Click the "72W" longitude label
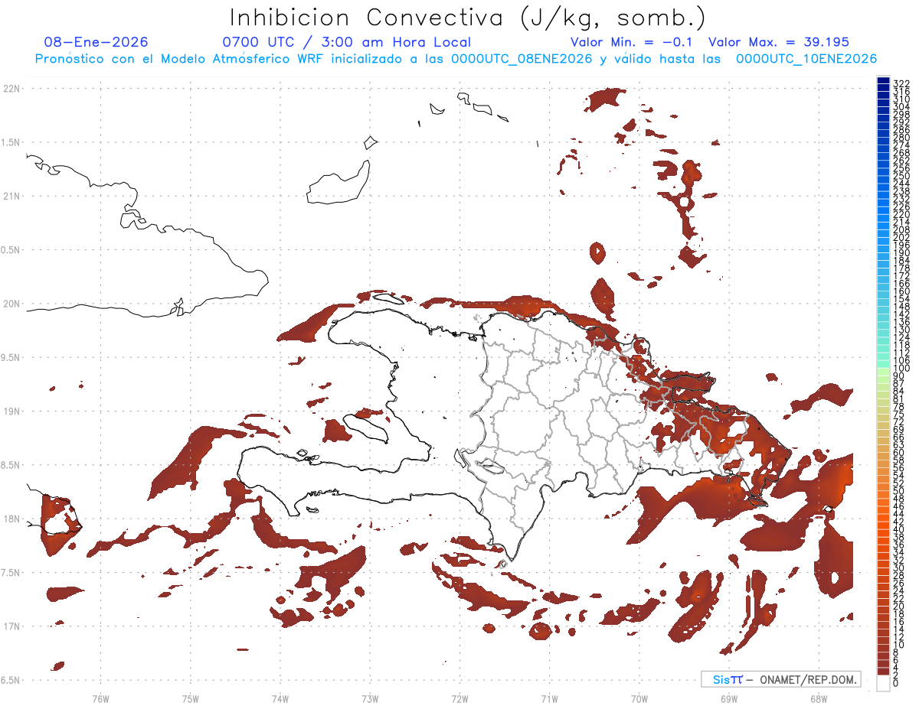919x709 pixels. [x=459, y=698]
